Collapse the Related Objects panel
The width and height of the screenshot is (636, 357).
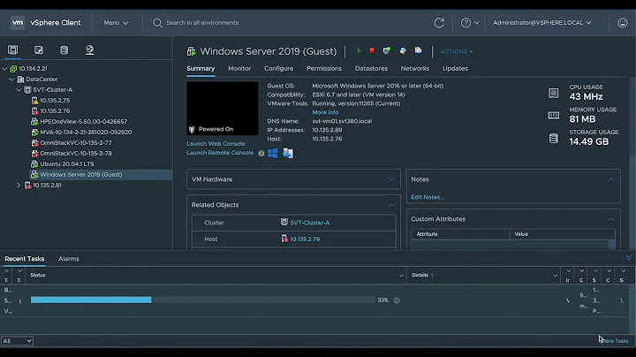[391, 205]
